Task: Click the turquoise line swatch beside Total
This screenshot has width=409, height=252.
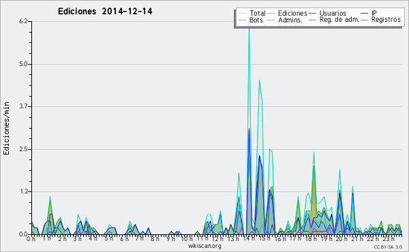Action: (243, 14)
